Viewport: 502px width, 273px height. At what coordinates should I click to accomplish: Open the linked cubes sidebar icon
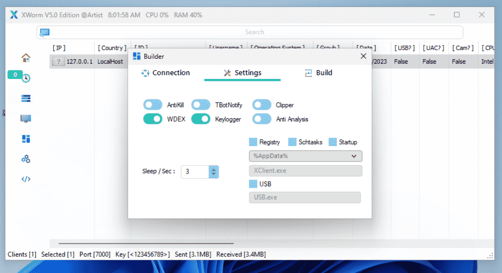pos(26,159)
